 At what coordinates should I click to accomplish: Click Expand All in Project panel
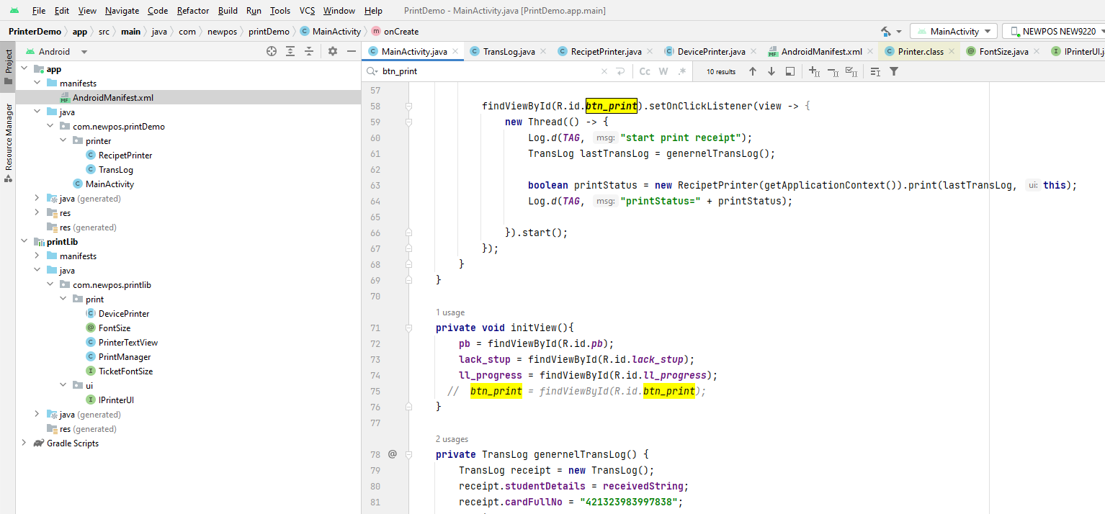coord(290,51)
